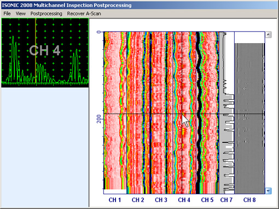
Task: Click the scroll up arrow button
Action: point(268,35)
